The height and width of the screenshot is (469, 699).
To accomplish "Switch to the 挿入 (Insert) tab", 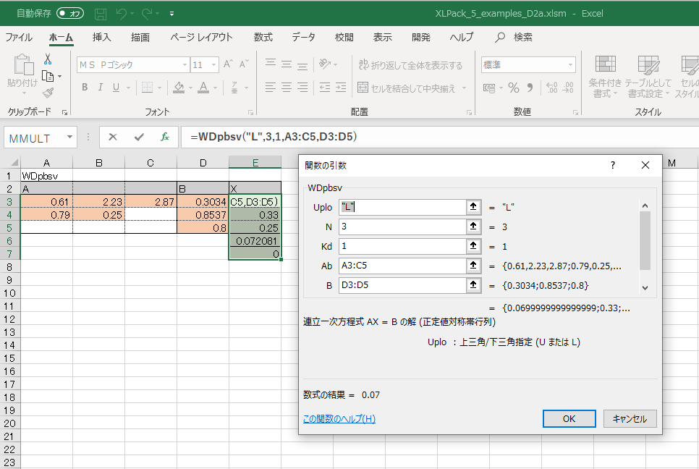I will [x=102, y=38].
